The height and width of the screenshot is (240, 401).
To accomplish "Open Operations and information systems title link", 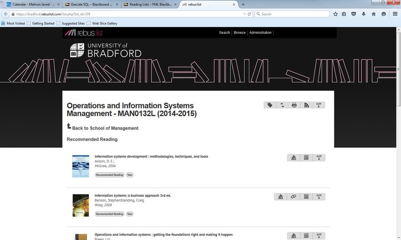I will point(163,235).
